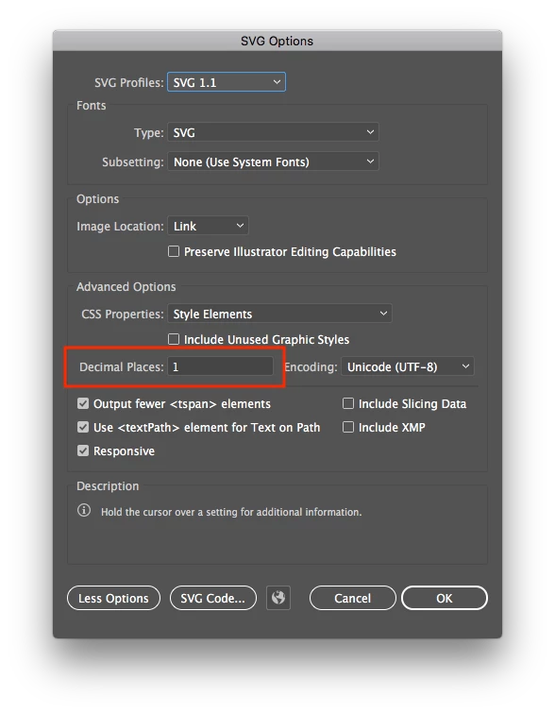Expand the CSS Properties dropdown
555x714 pixels.
pos(279,314)
